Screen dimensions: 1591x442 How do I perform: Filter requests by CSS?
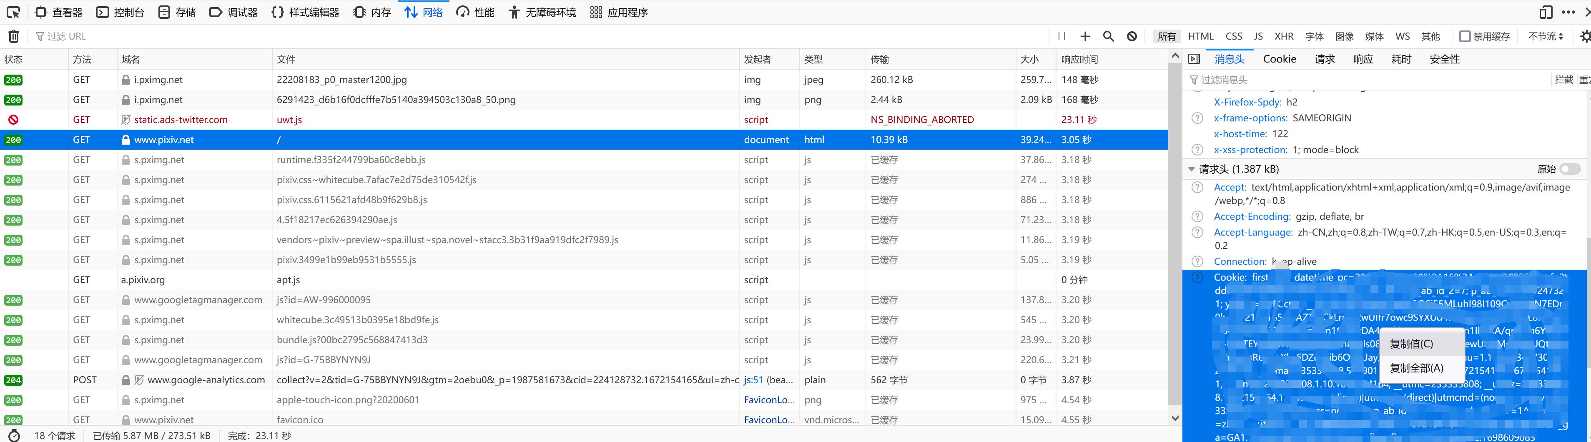pyautogui.click(x=1234, y=36)
